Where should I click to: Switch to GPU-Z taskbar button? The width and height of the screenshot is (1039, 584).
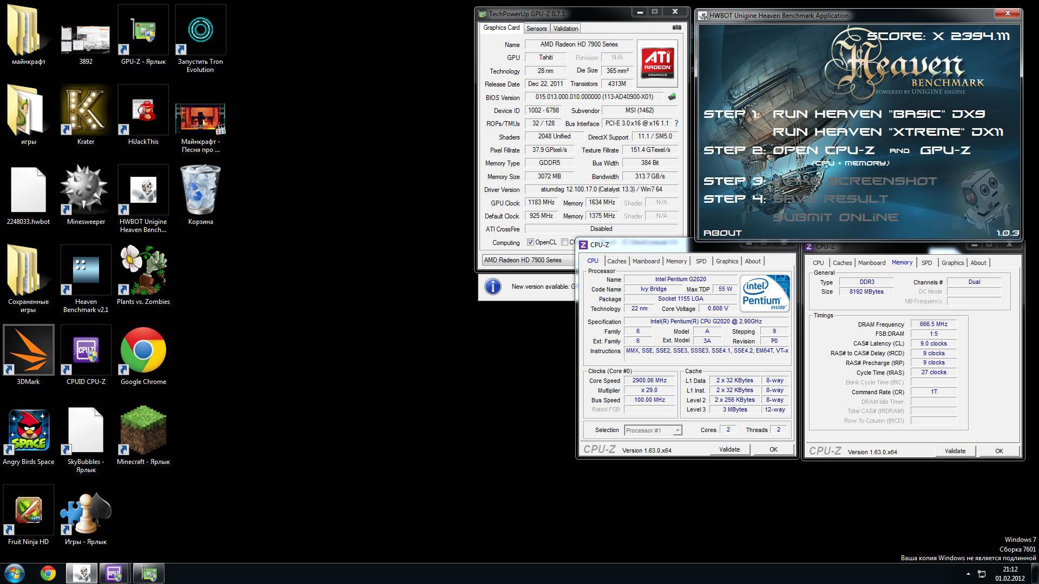tap(148, 573)
